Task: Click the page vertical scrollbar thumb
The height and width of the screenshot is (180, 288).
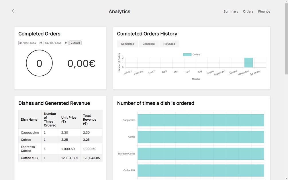Action: coord(286,39)
